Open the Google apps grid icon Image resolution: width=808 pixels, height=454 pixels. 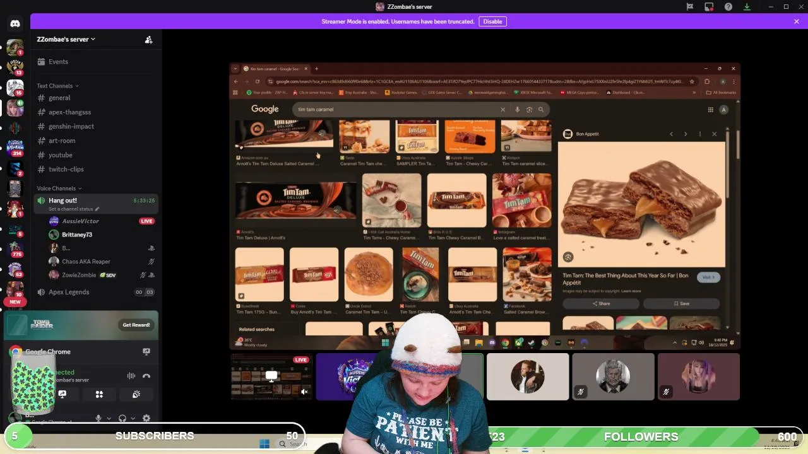(710, 110)
